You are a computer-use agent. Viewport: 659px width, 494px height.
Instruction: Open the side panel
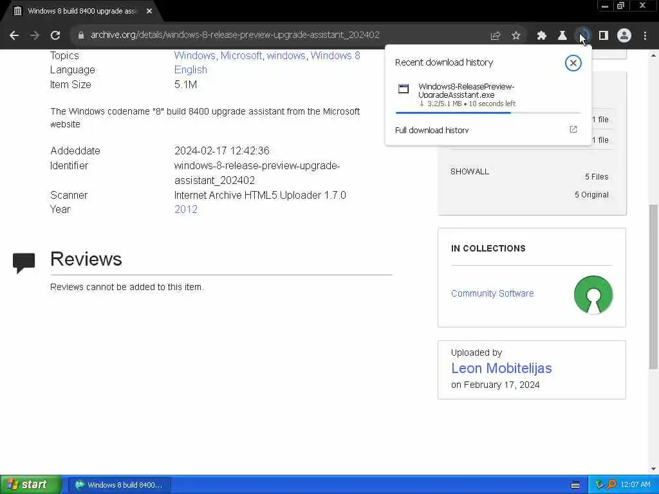604,36
